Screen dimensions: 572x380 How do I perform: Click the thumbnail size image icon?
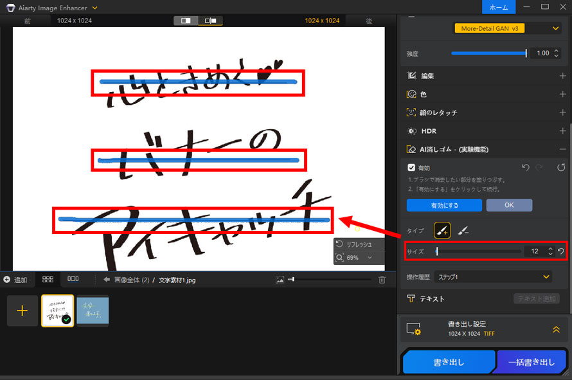[280, 280]
